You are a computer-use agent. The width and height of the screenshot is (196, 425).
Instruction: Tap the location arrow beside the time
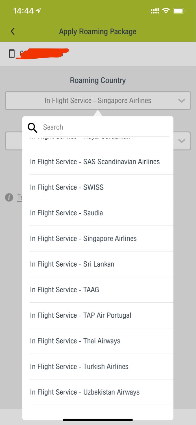click(x=38, y=11)
